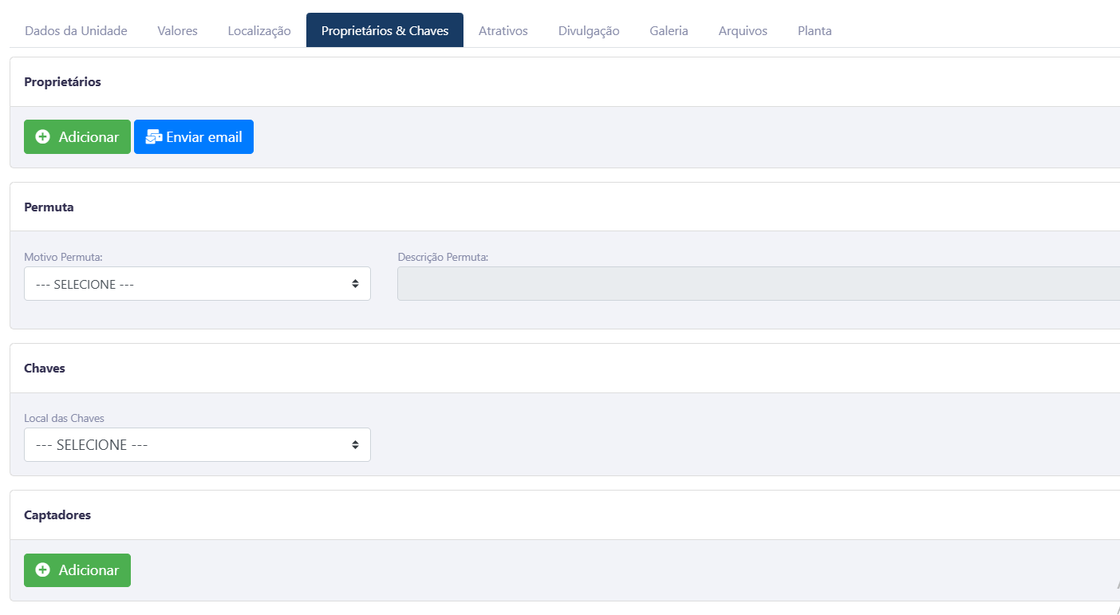
Task: Click the plus icon in Captadores Adicionar button
Action: point(43,570)
